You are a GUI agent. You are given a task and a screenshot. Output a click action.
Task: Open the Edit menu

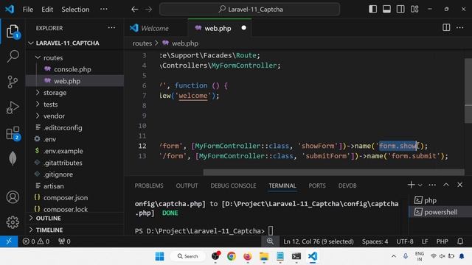pyautogui.click(x=47, y=10)
